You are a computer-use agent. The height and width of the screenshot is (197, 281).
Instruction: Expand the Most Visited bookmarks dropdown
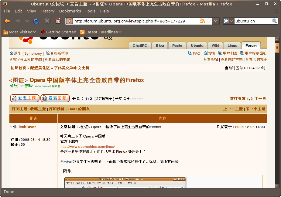35,32
